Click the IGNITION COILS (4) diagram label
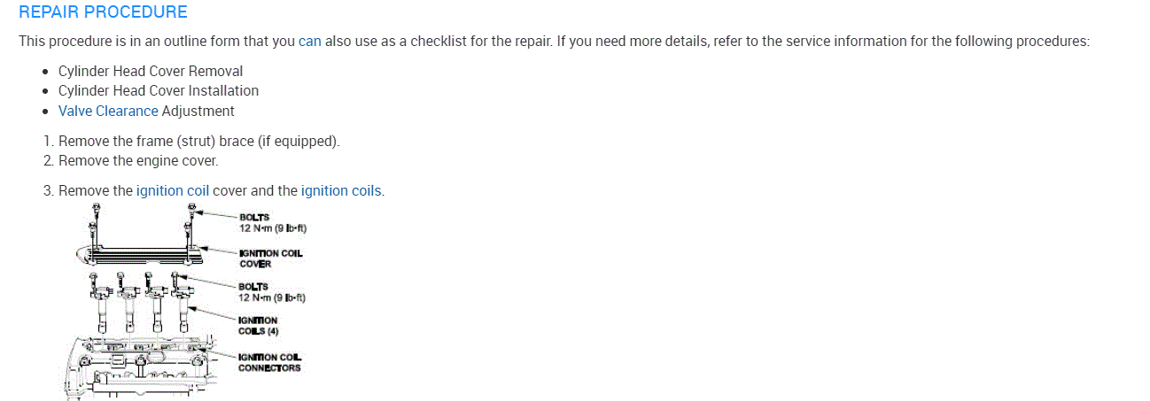The height and width of the screenshot is (401, 1150). (258, 325)
